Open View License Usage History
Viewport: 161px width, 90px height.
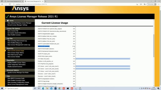16,53
